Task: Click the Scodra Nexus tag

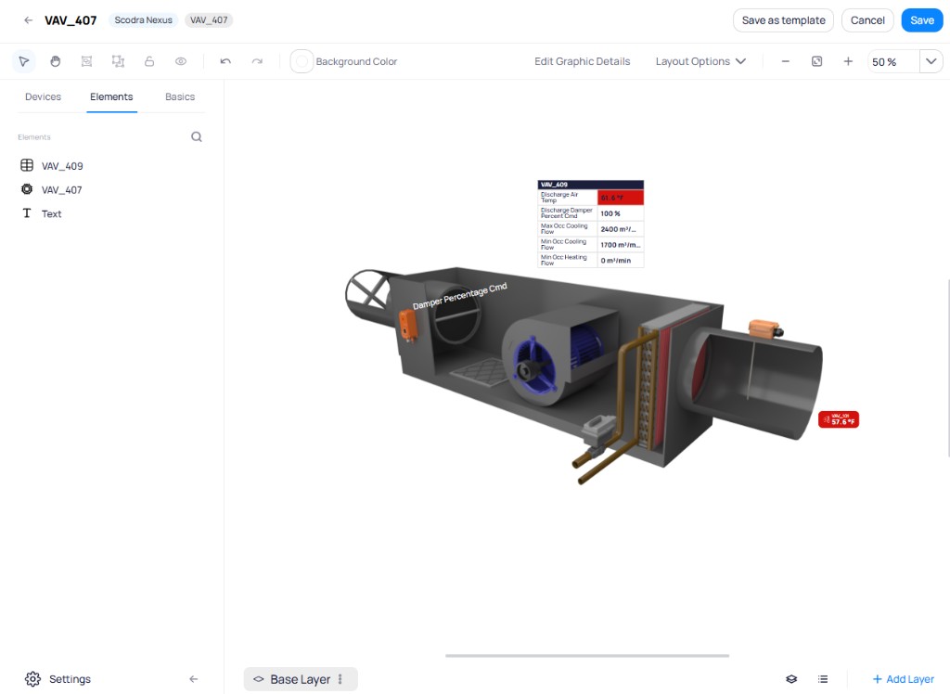Action: point(144,20)
